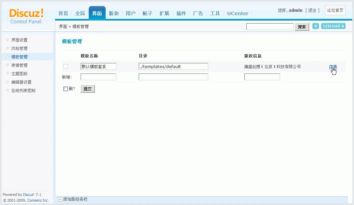
Task: Open 界面设置 in sidebar
Action: [x=20, y=40]
